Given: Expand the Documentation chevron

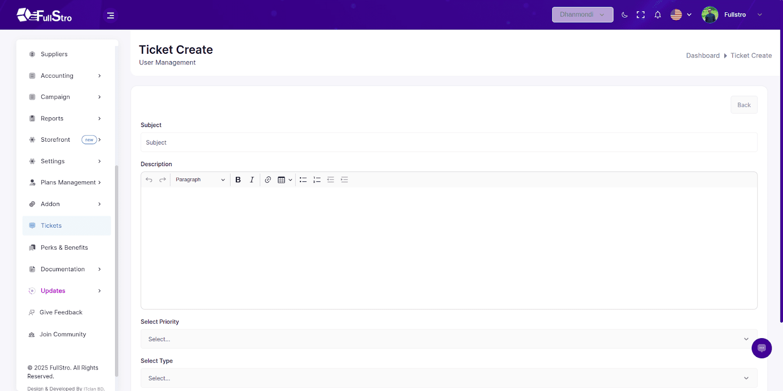Looking at the screenshot, I should (x=99, y=269).
